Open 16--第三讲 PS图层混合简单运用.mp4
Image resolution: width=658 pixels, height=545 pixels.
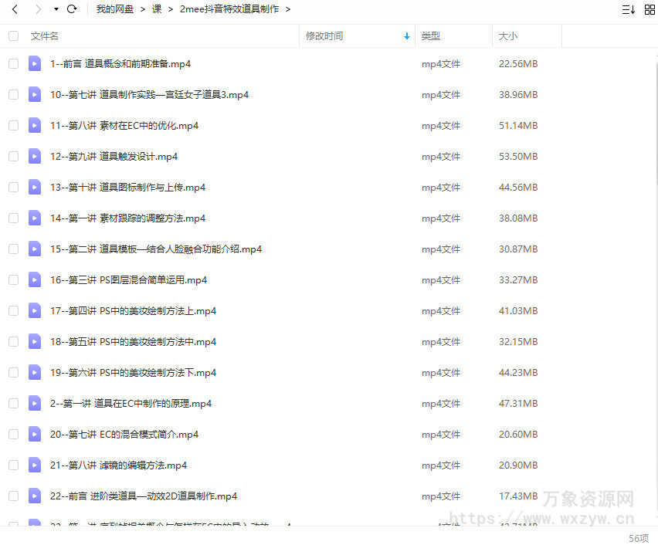tap(126, 279)
